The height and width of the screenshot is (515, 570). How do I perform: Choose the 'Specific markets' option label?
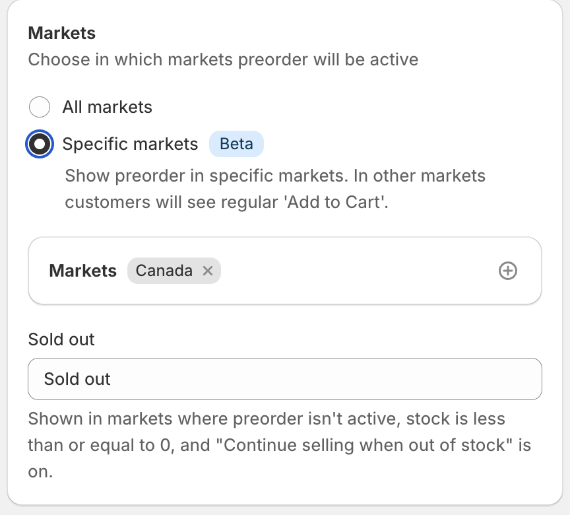click(130, 144)
